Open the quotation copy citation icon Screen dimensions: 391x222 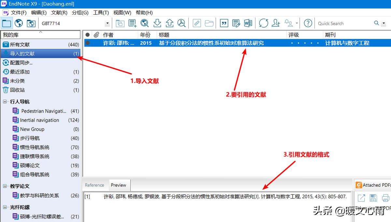click(x=224, y=23)
